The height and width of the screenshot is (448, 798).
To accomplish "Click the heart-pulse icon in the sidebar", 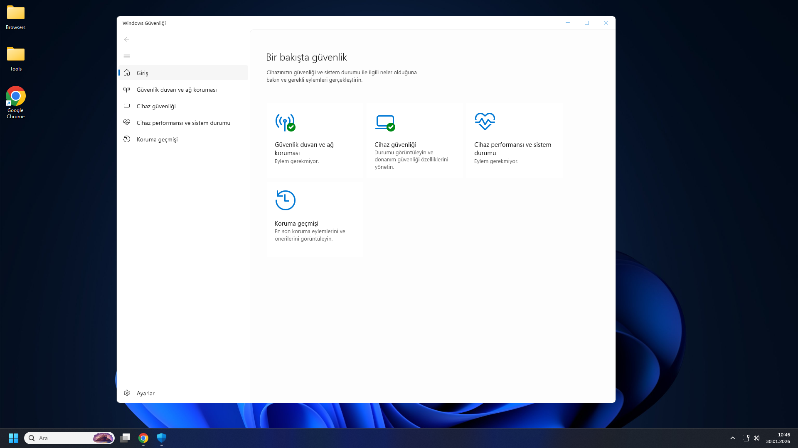I will 127,122.
